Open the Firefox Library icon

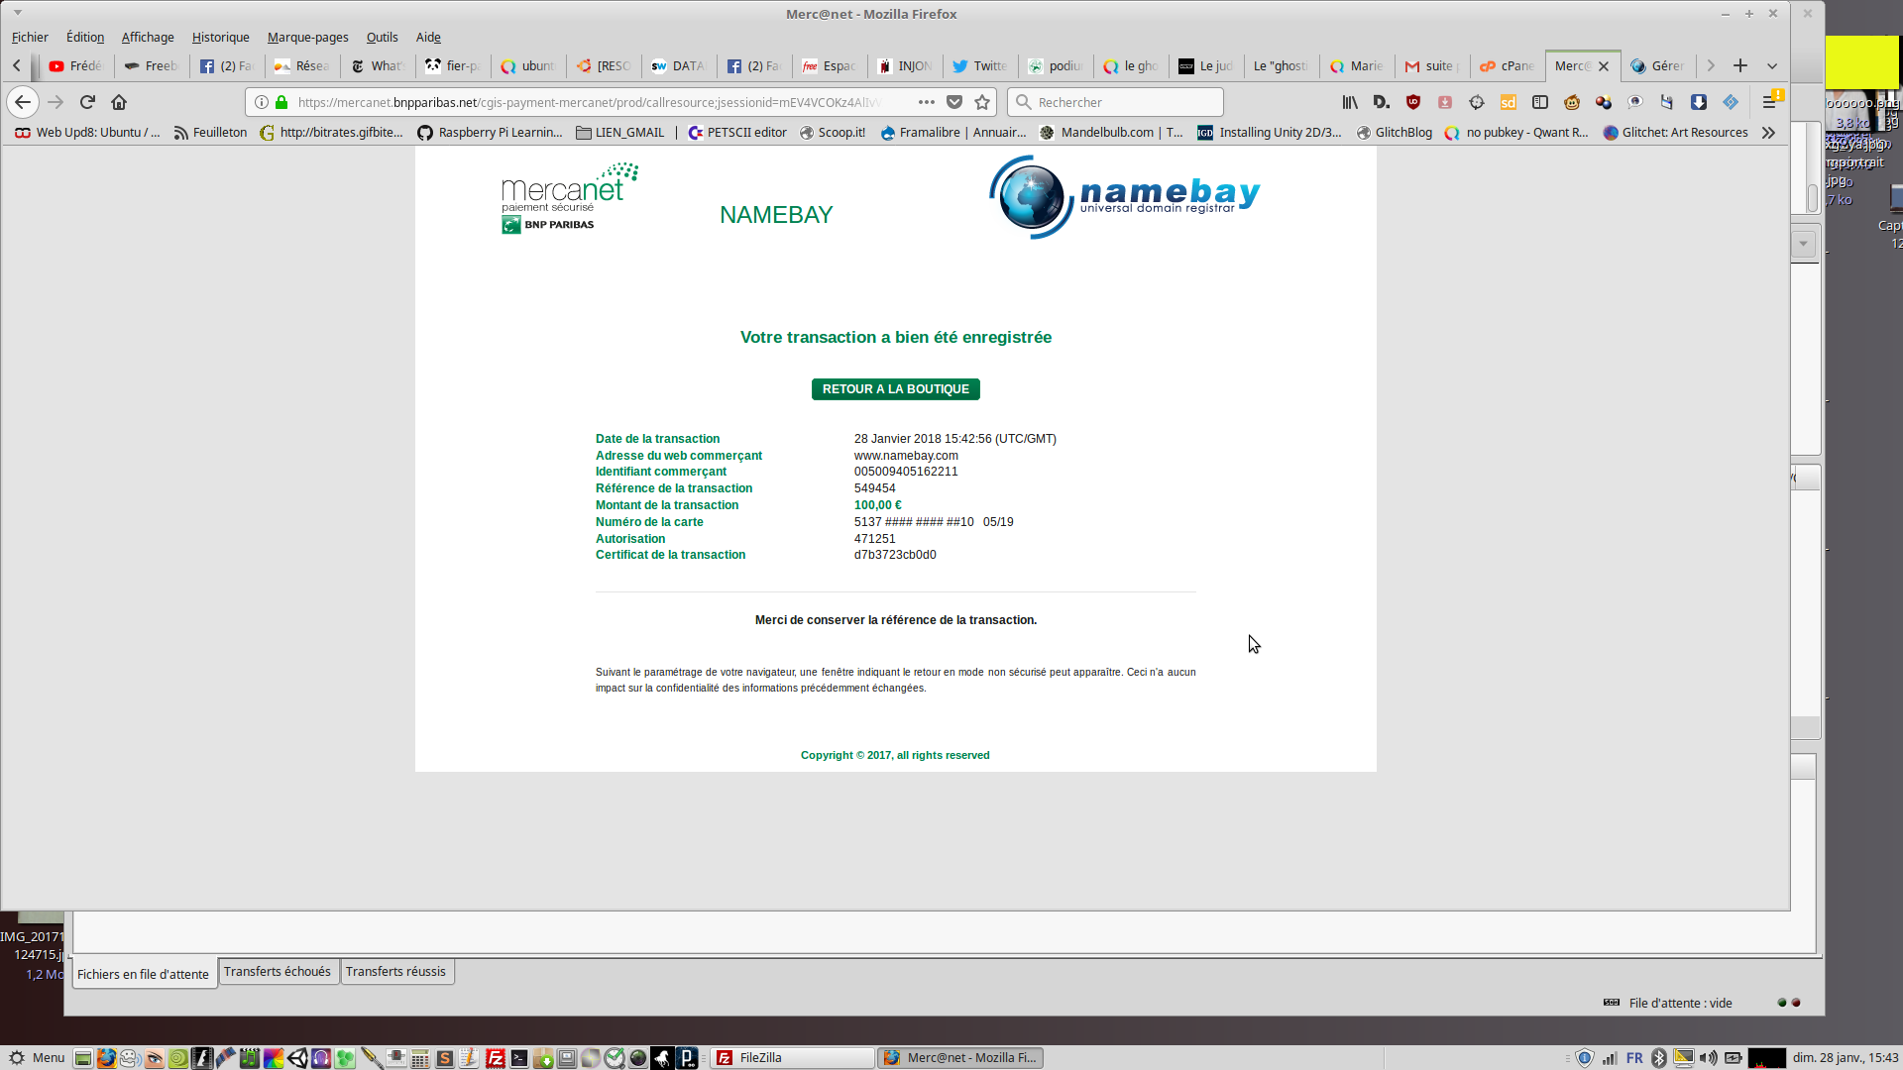coord(1350,102)
